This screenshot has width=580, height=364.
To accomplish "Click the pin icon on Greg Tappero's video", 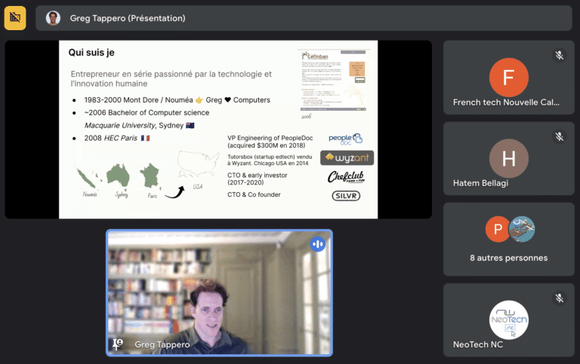I will 118,344.
